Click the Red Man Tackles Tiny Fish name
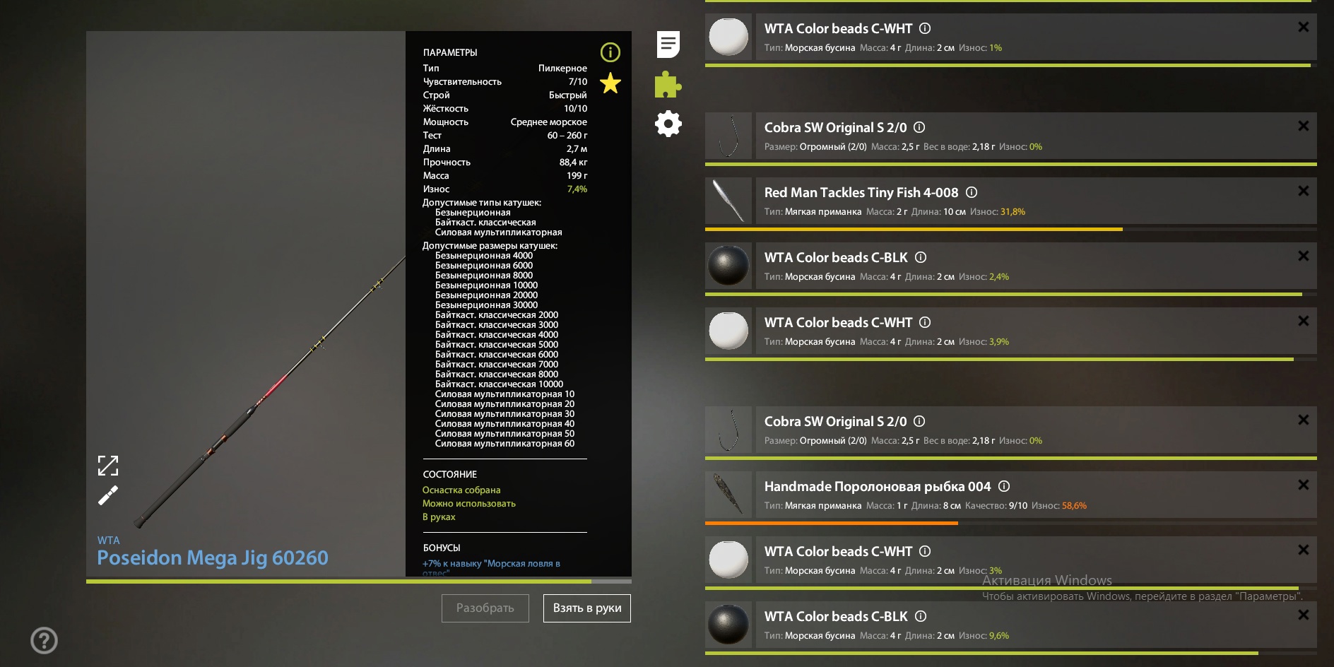Viewport: 1334px width, 667px height. [861, 192]
